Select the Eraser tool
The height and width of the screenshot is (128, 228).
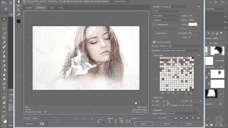pyautogui.click(x=4, y=66)
